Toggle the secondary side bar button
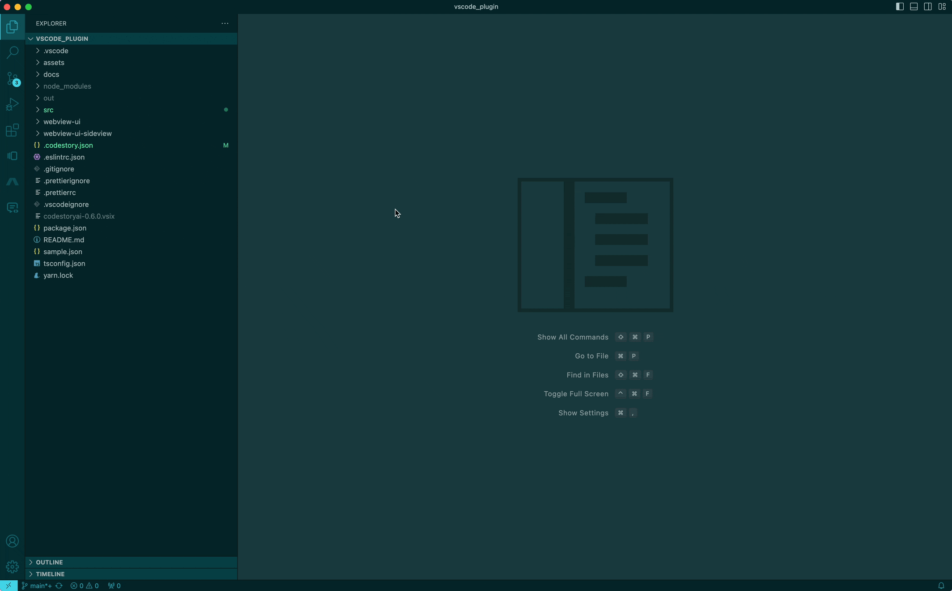The image size is (952, 591). point(928,7)
